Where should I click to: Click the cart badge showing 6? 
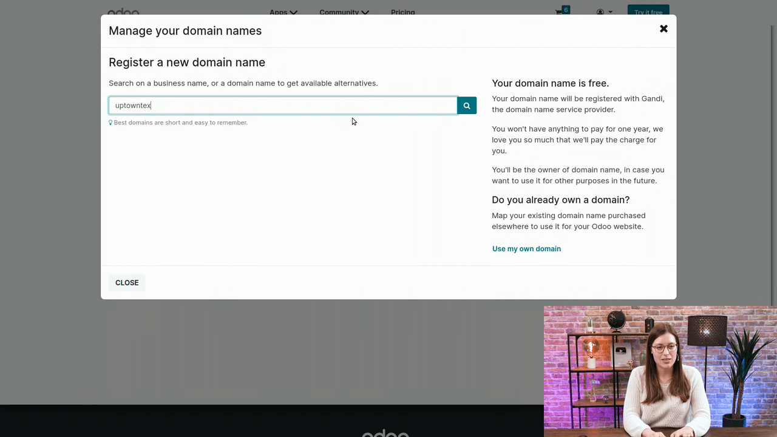point(566,10)
